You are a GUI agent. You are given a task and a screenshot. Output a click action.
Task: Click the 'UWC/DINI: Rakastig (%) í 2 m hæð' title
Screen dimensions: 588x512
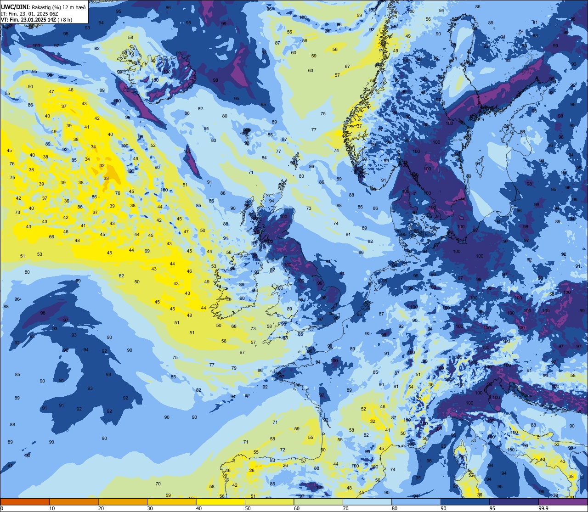[x=43, y=7]
